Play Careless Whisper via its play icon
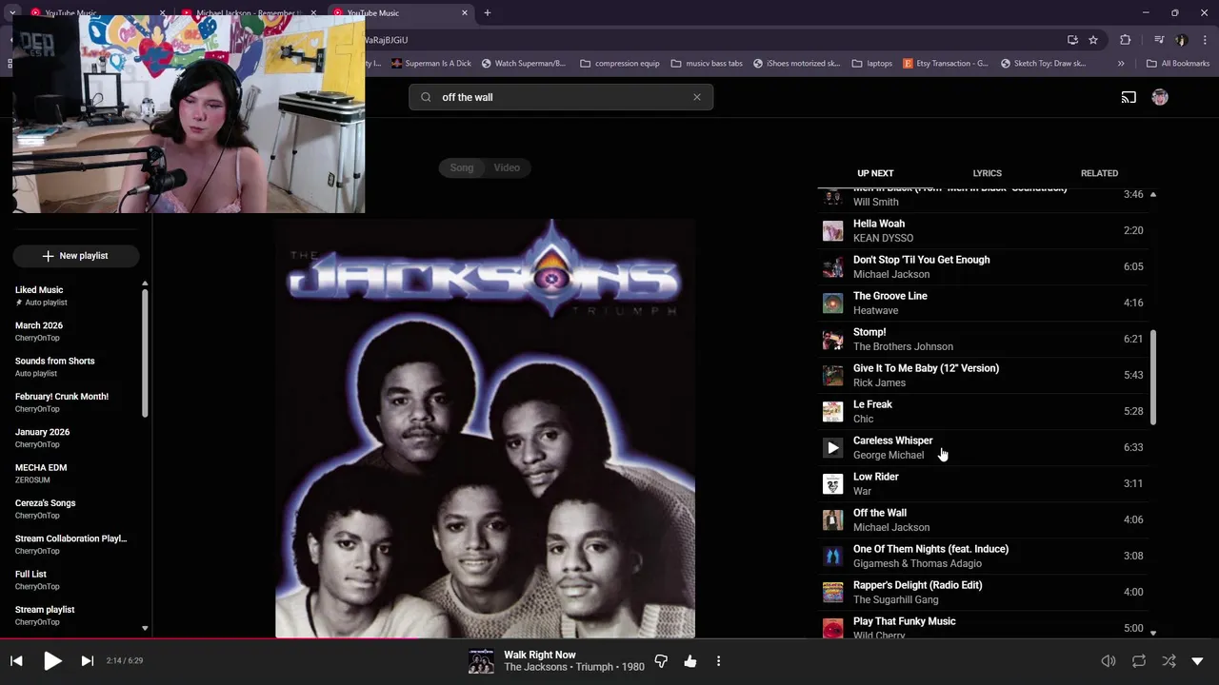The width and height of the screenshot is (1219, 685). (x=833, y=447)
